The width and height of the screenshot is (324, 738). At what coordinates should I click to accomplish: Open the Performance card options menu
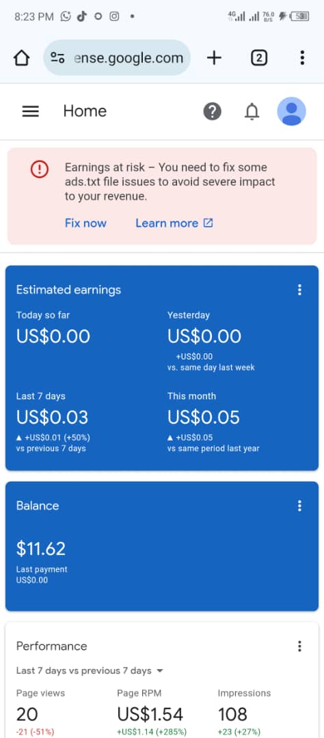299,646
